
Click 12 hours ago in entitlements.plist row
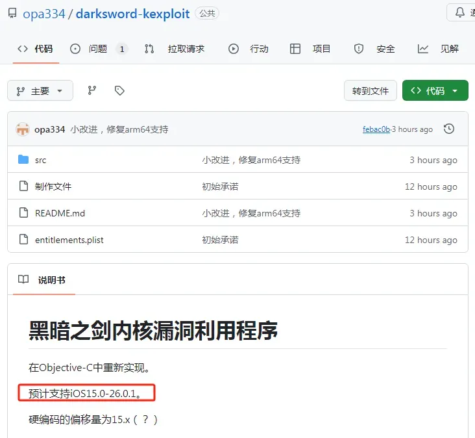tap(431, 240)
